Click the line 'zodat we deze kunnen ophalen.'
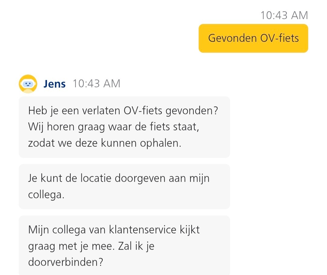This screenshot has height=275, width=327. 105,143
